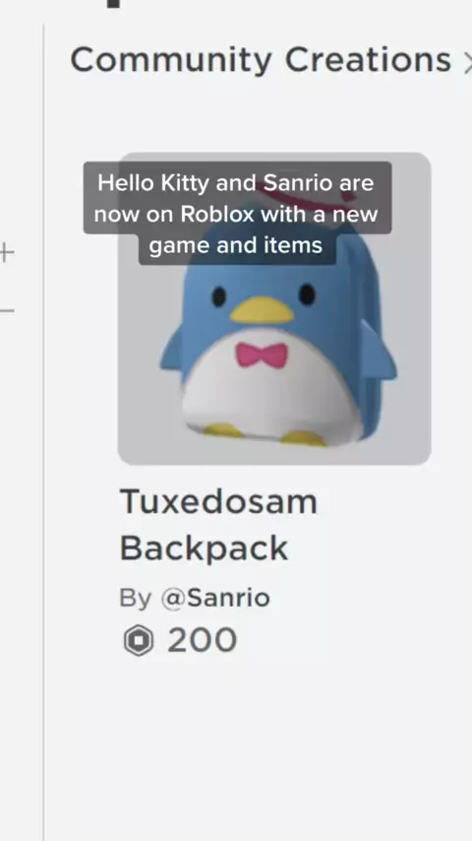Image resolution: width=472 pixels, height=841 pixels.
Task: Click the 'By' label before @Sanrio
Action: tap(136, 598)
